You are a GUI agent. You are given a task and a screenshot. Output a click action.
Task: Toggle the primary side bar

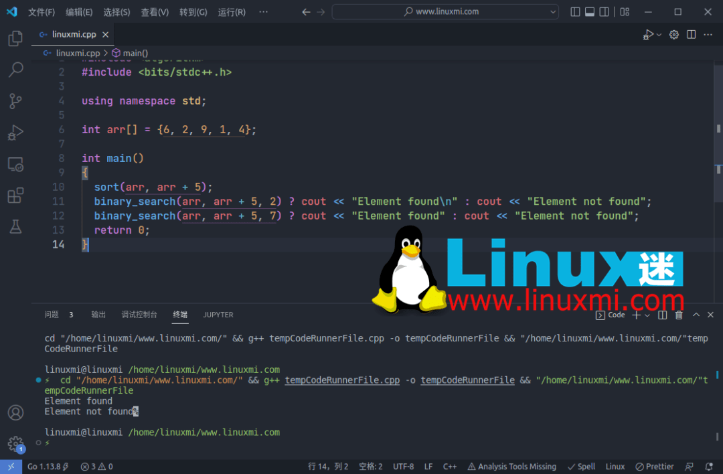point(575,12)
